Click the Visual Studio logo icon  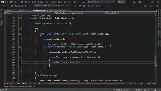3,2
